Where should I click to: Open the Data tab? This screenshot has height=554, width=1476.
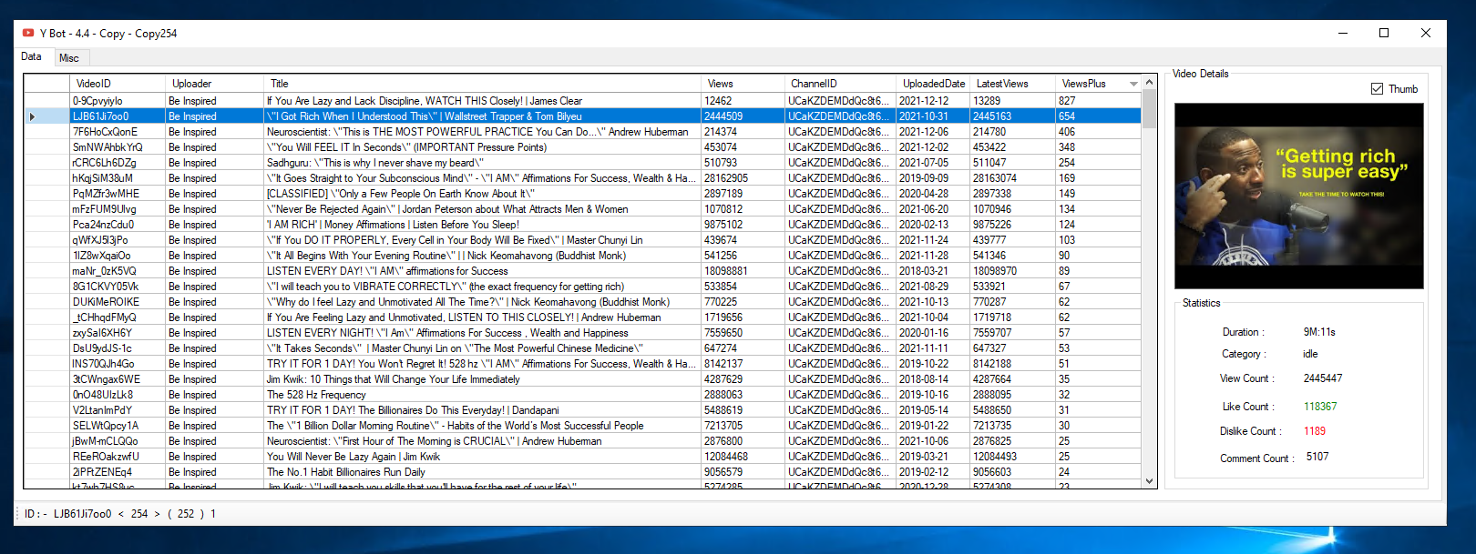[32, 56]
